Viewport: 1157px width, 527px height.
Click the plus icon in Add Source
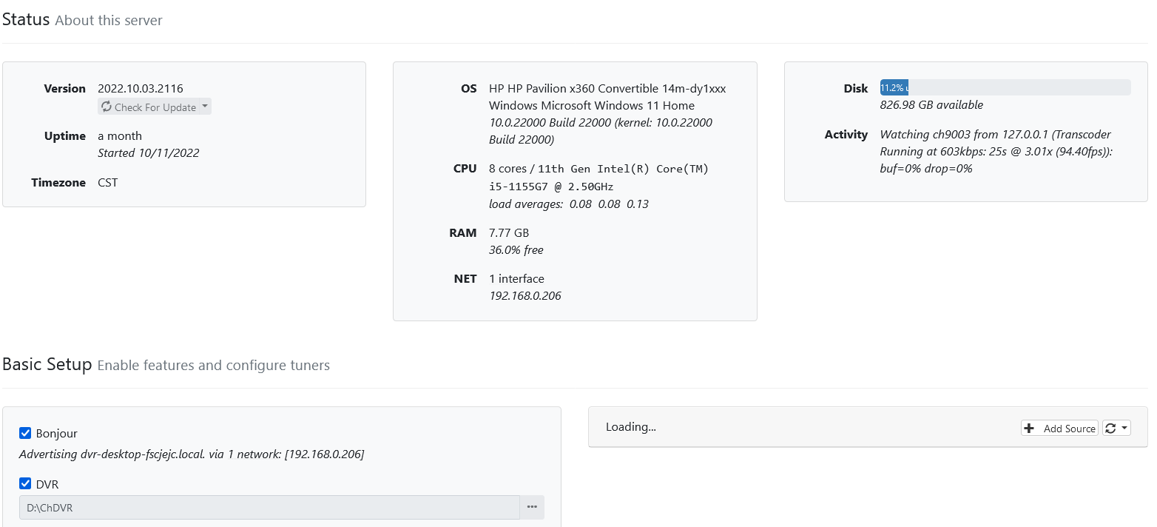pyautogui.click(x=1029, y=429)
